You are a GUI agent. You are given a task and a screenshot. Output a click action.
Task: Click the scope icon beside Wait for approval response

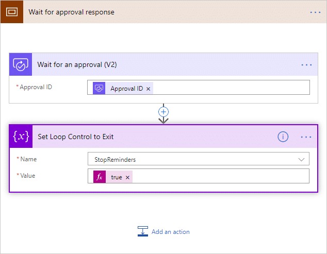pos(12,12)
